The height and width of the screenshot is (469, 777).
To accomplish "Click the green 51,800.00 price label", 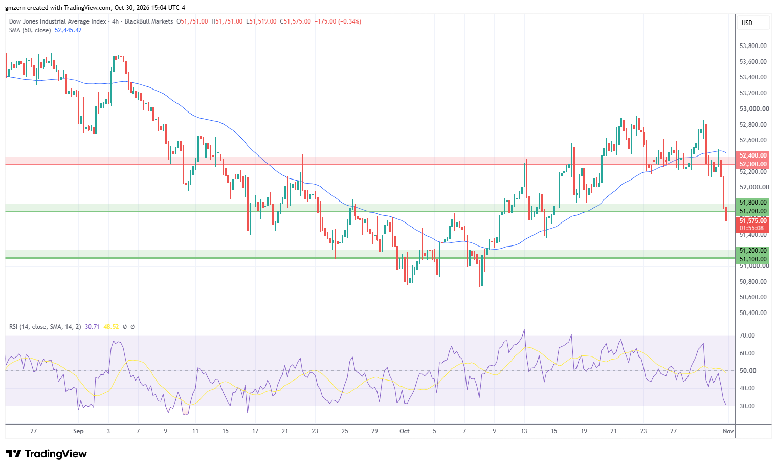I will (x=753, y=203).
